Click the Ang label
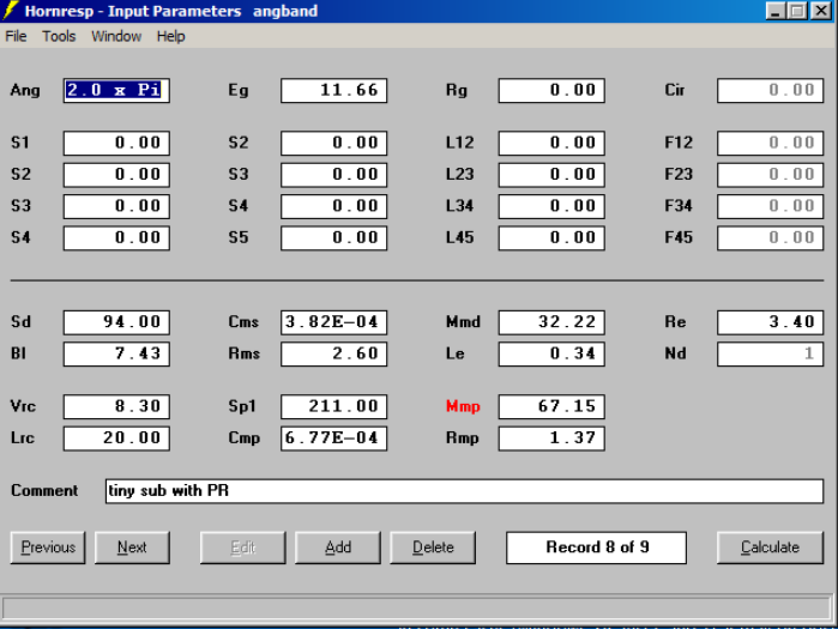838x629 pixels. point(25,90)
